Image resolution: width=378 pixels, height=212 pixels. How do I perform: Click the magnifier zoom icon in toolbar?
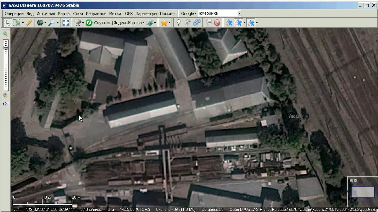click(52, 23)
